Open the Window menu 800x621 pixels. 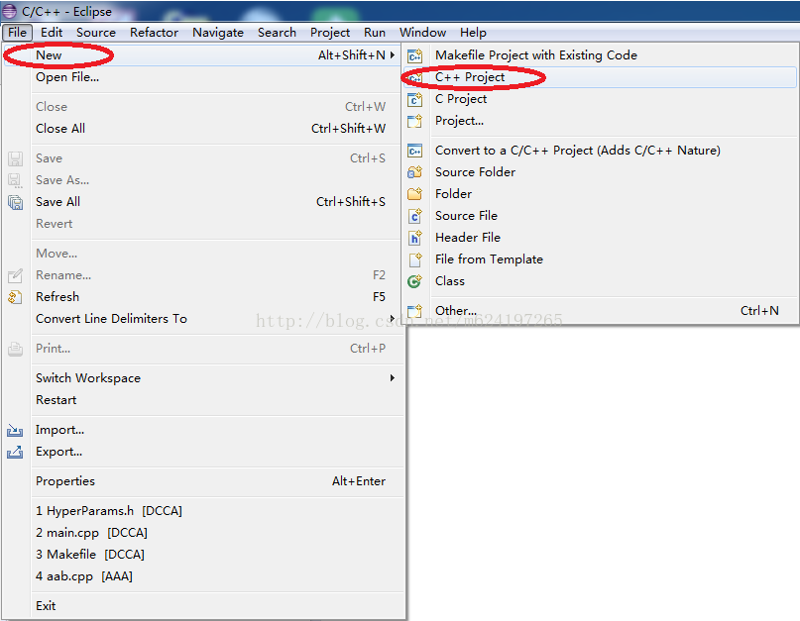pyautogui.click(x=422, y=33)
